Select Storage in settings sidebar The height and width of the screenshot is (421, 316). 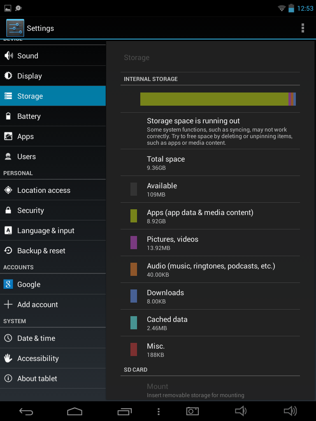coord(53,96)
